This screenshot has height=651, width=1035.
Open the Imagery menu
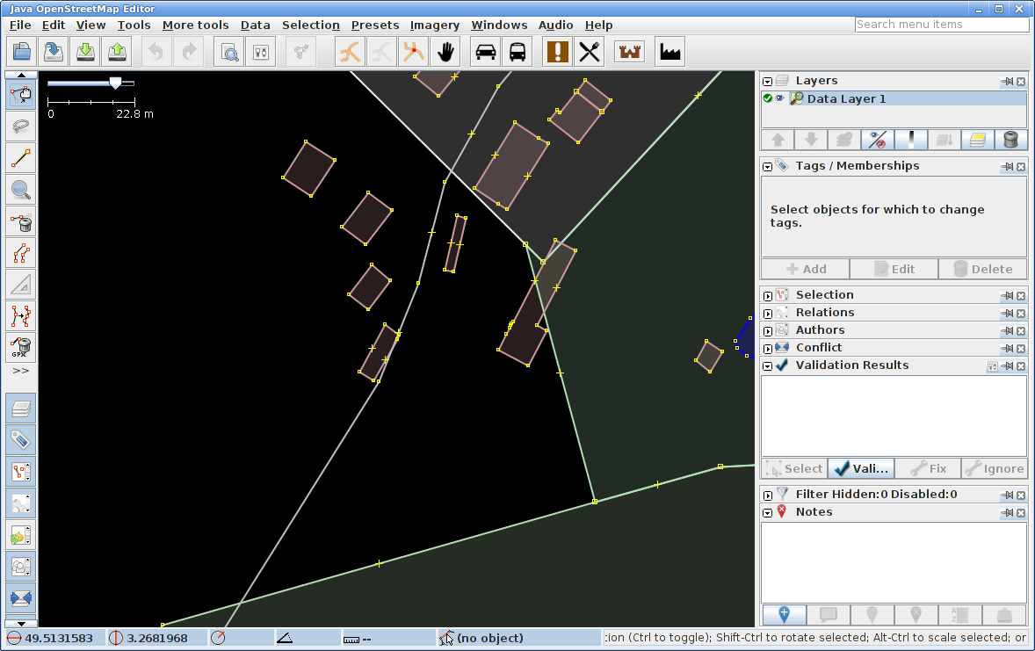pos(435,25)
